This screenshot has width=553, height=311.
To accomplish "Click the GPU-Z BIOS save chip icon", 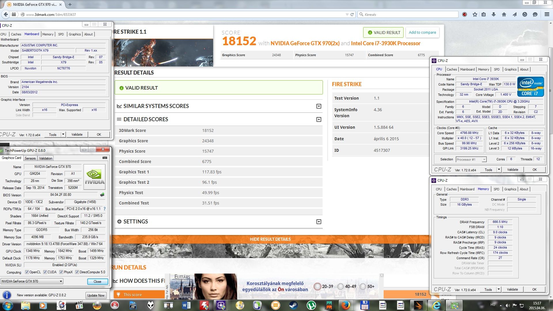I will [x=102, y=195].
